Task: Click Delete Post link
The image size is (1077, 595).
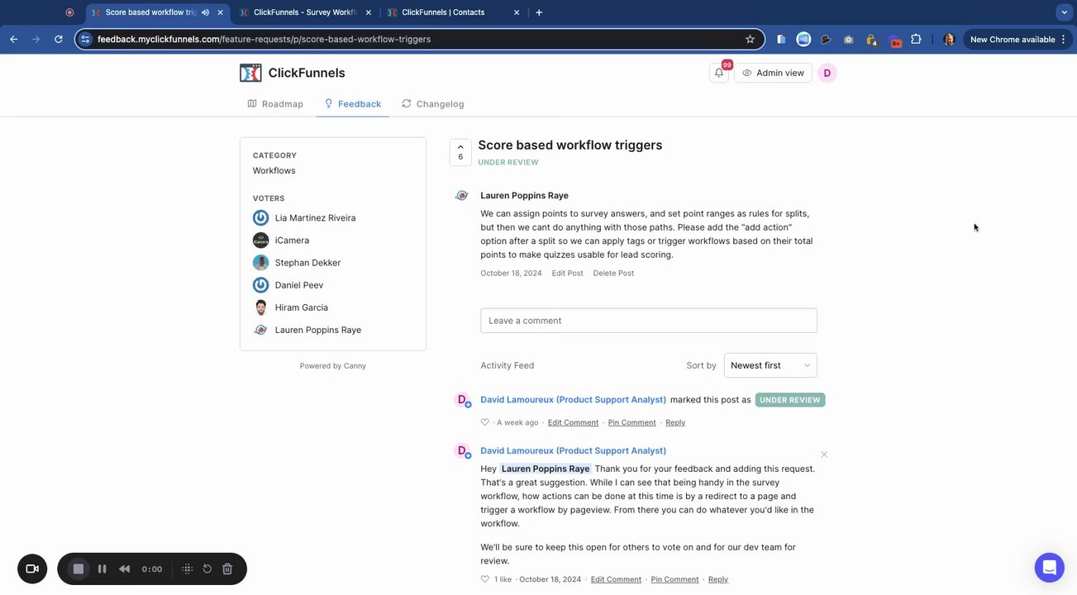Action: click(x=613, y=273)
